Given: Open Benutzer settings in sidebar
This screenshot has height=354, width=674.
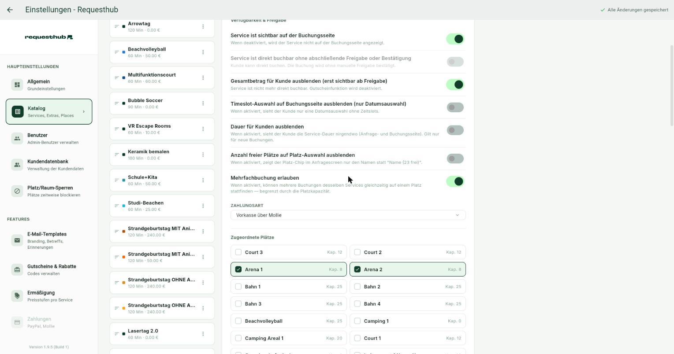Looking at the screenshot, I should (49, 138).
